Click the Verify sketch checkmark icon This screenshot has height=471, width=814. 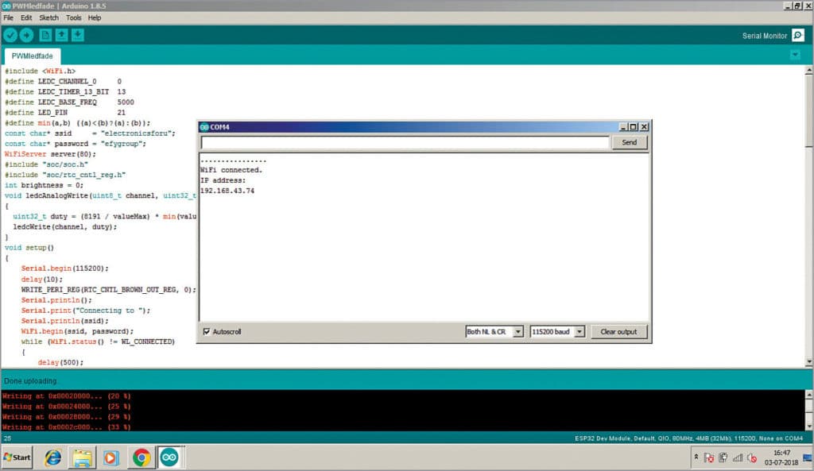click(x=10, y=35)
